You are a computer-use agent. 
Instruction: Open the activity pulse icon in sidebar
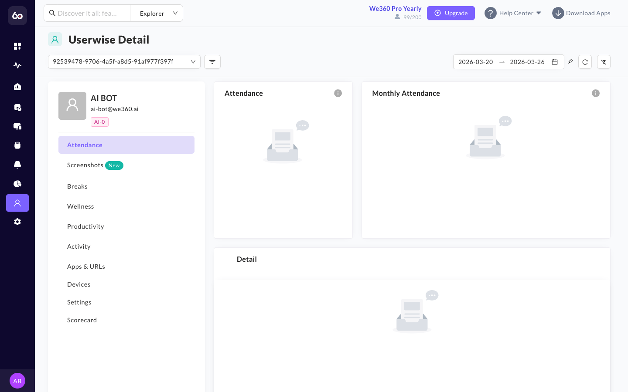pyautogui.click(x=17, y=65)
